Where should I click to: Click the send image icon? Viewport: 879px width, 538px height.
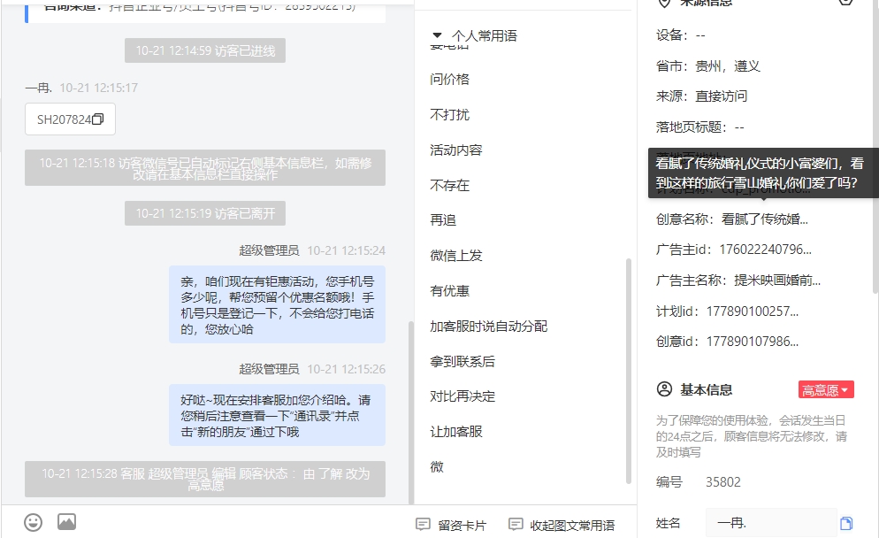pos(66,522)
